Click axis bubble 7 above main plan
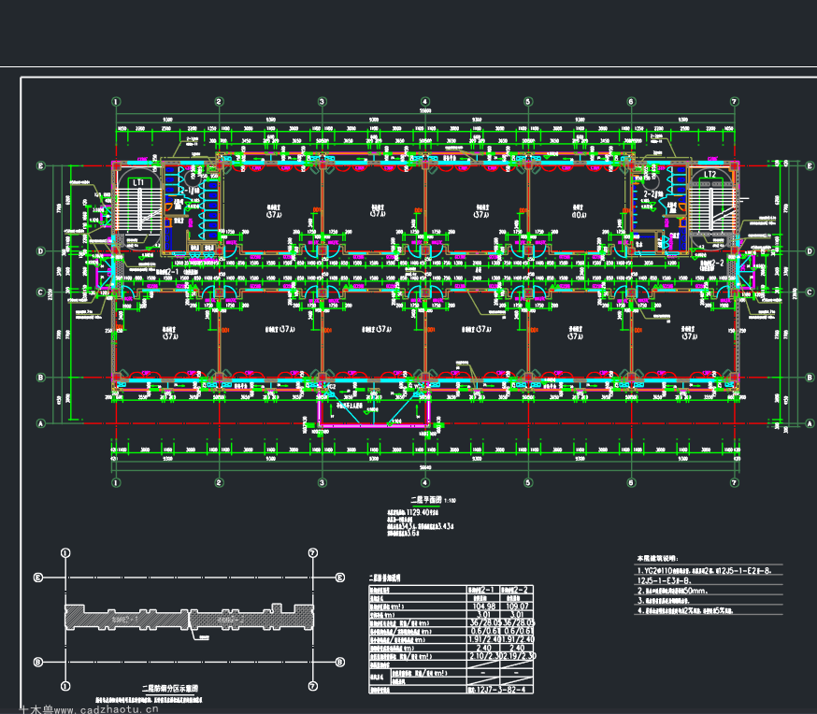Image resolution: width=817 pixels, height=714 pixels. tap(734, 102)
